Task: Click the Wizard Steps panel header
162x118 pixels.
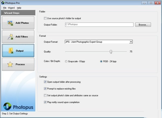Action: [x=18, y=13]
